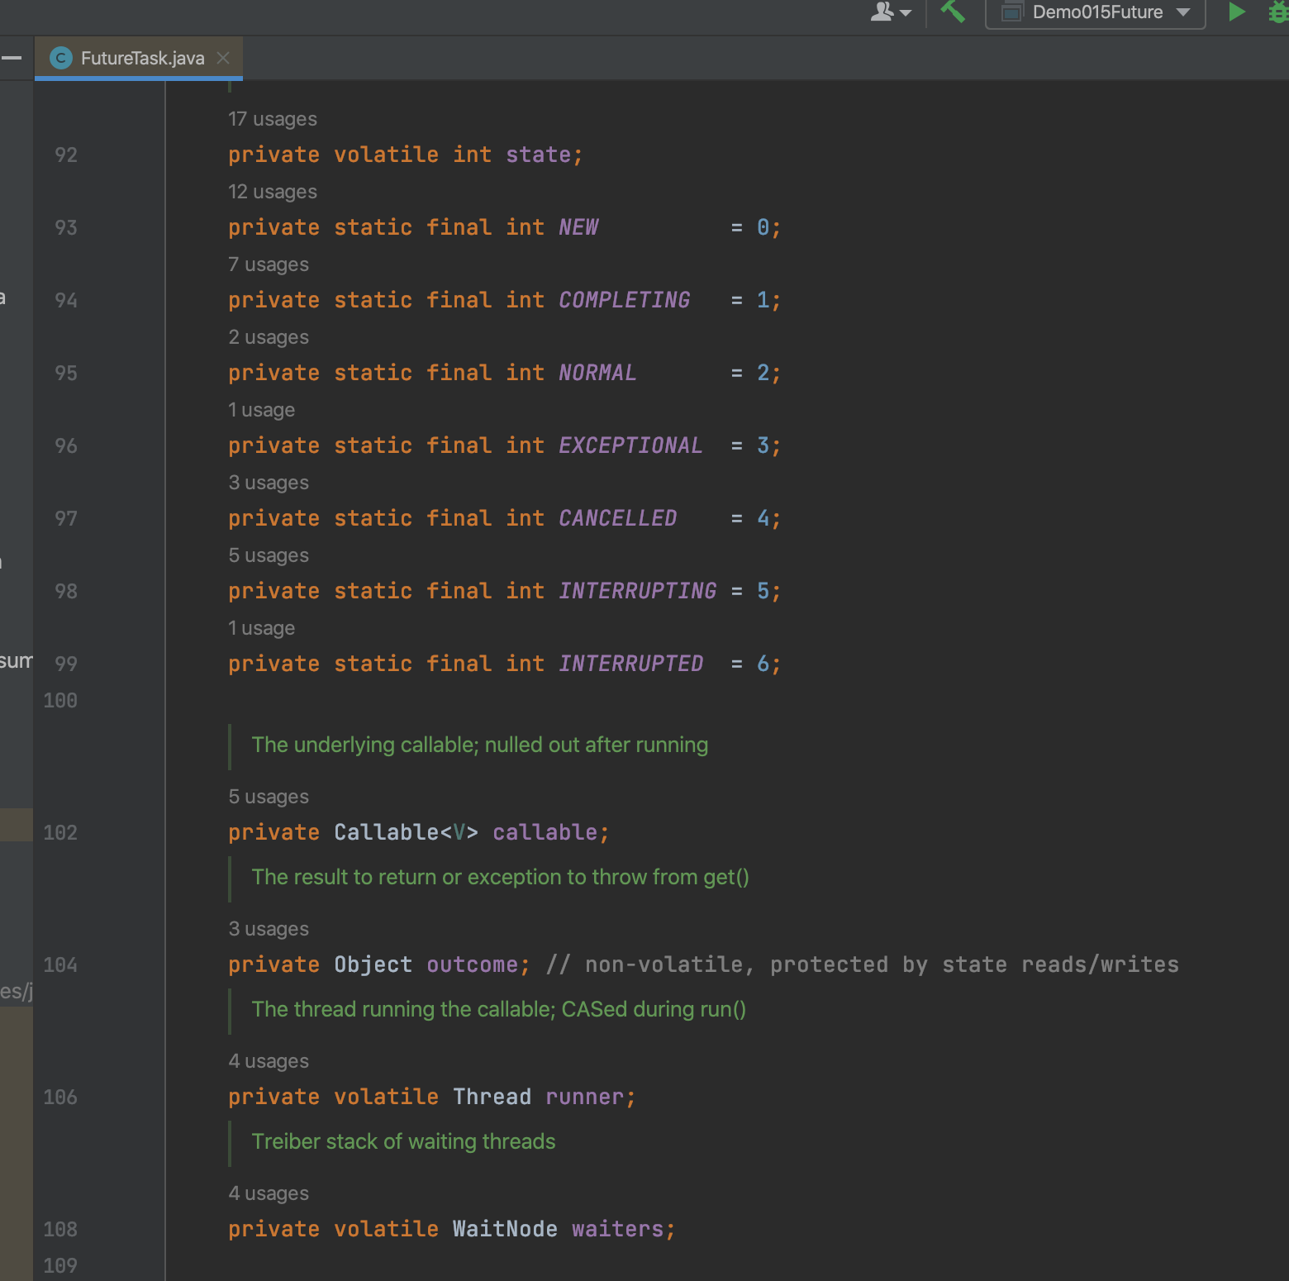This screenshot has width=1289, height=1281.
Task: Show the 12 usages of NEW
Action: coord(272,192)
